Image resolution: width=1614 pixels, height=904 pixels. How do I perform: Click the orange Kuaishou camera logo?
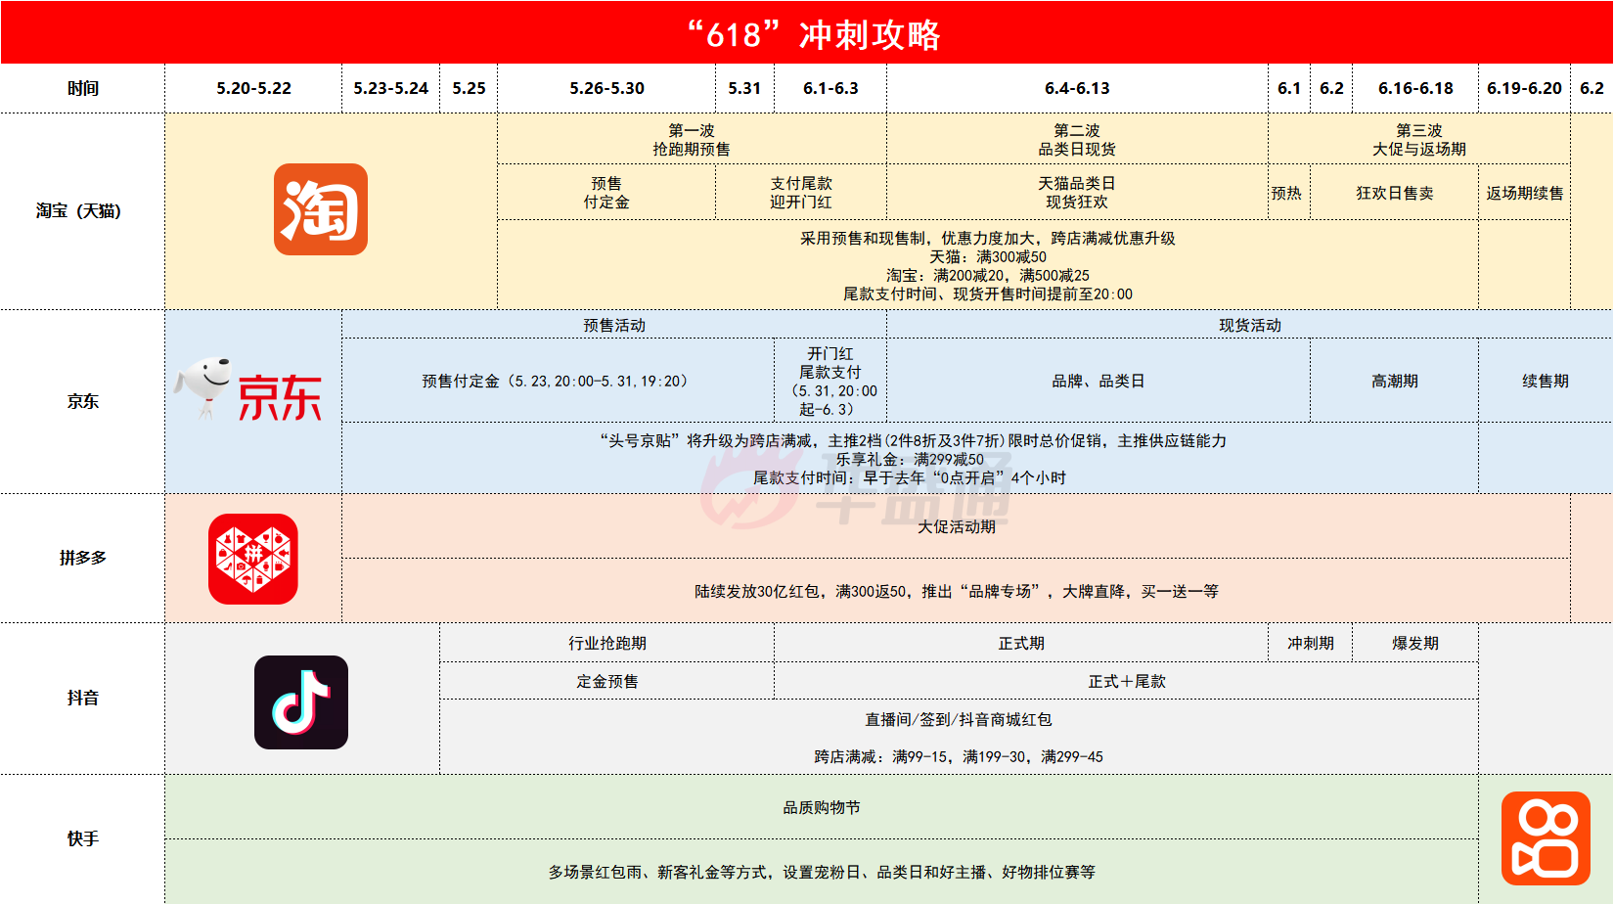[x=1546, y=838]
